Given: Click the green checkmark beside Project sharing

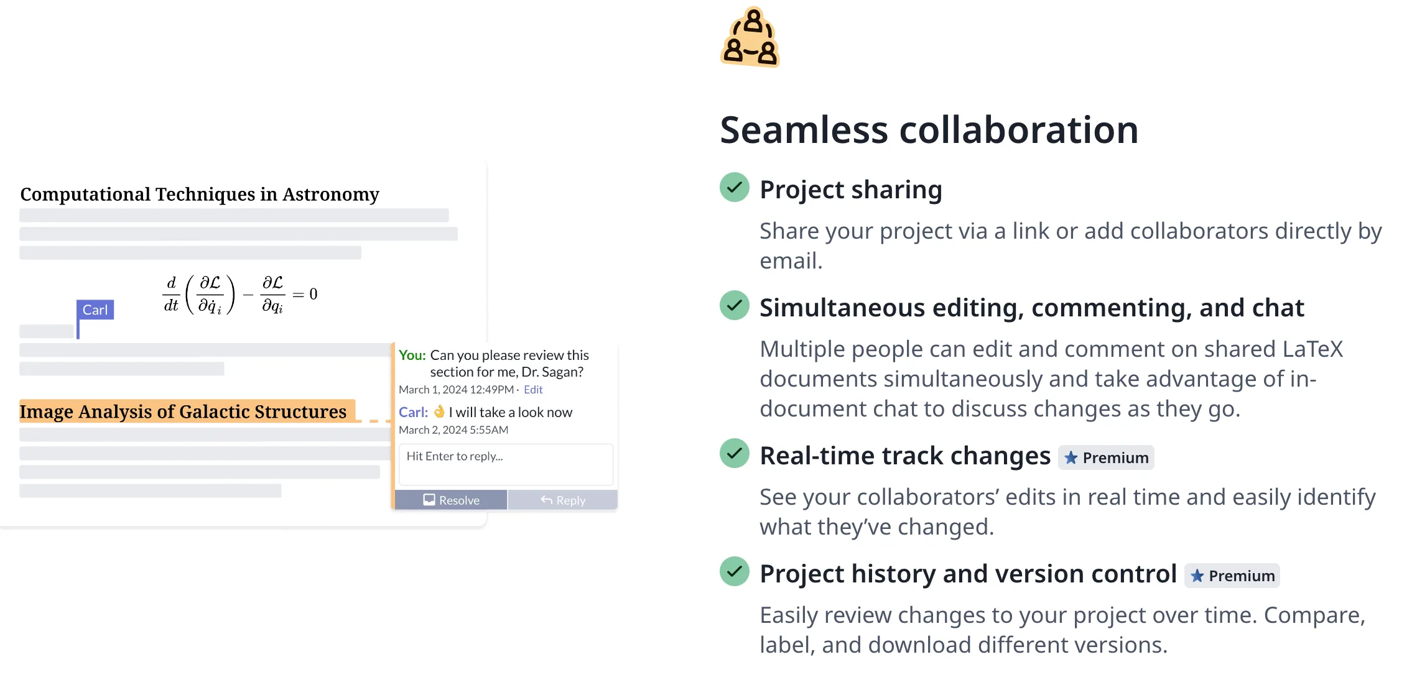Looking at the screenshot, I should coord(735,188).
